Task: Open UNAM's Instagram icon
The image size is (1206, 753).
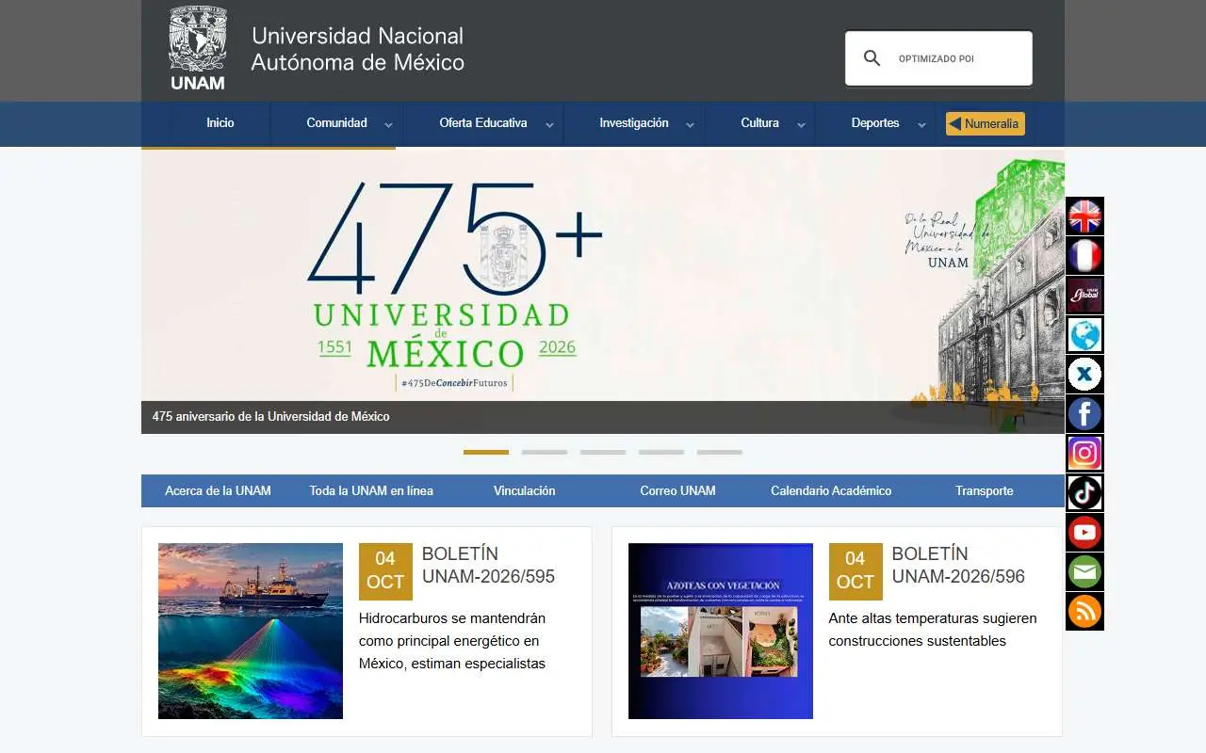Action: click(1084, 454)
